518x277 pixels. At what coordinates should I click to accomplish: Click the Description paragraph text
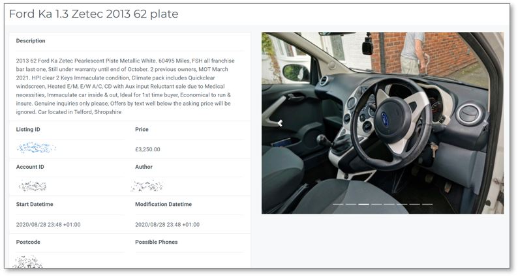click(x=125, y=86)
